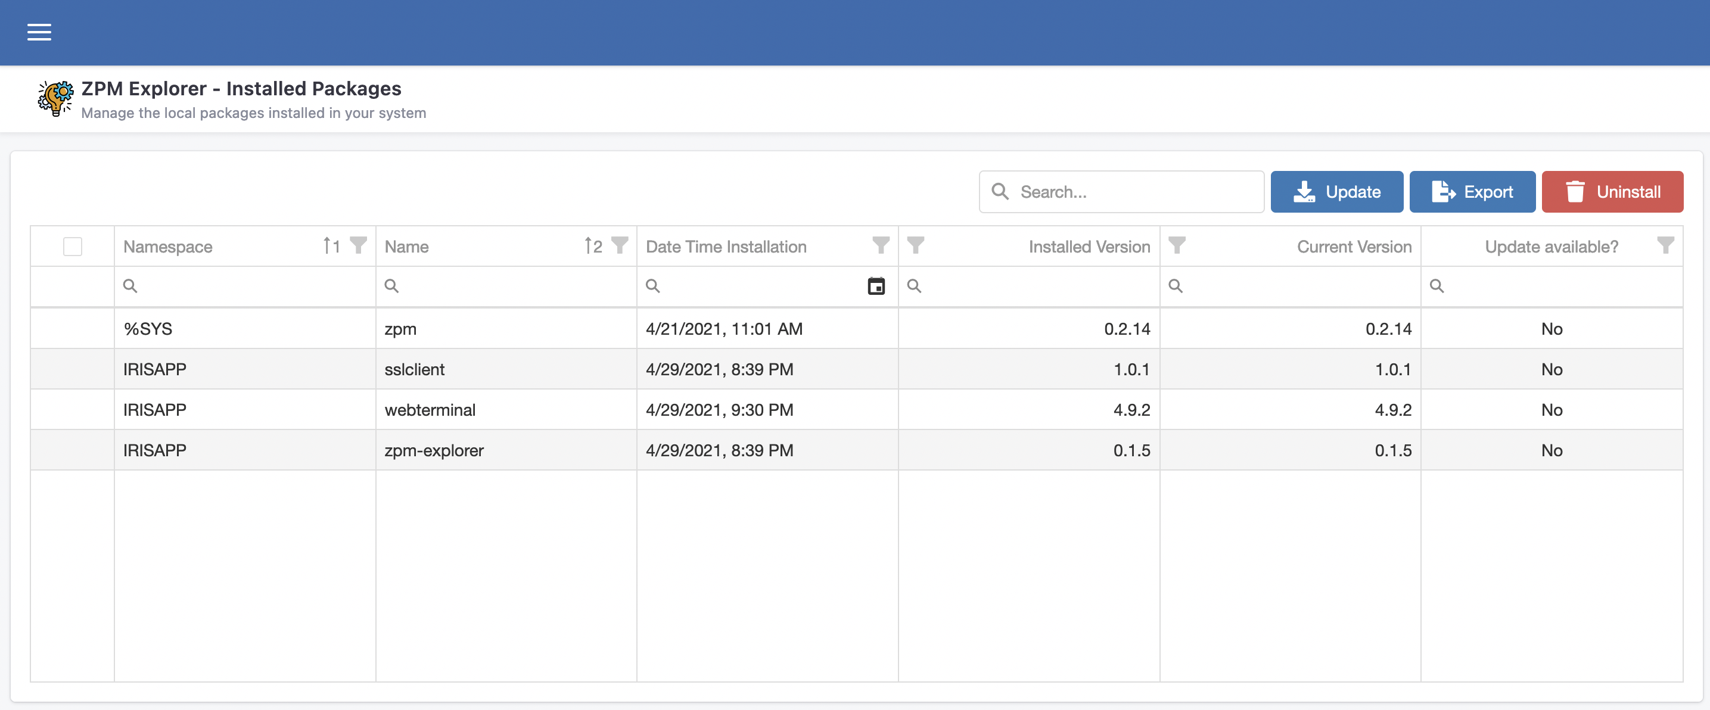Click the Update button
Screen dimensions: 1710x710
coord(1336,192)
